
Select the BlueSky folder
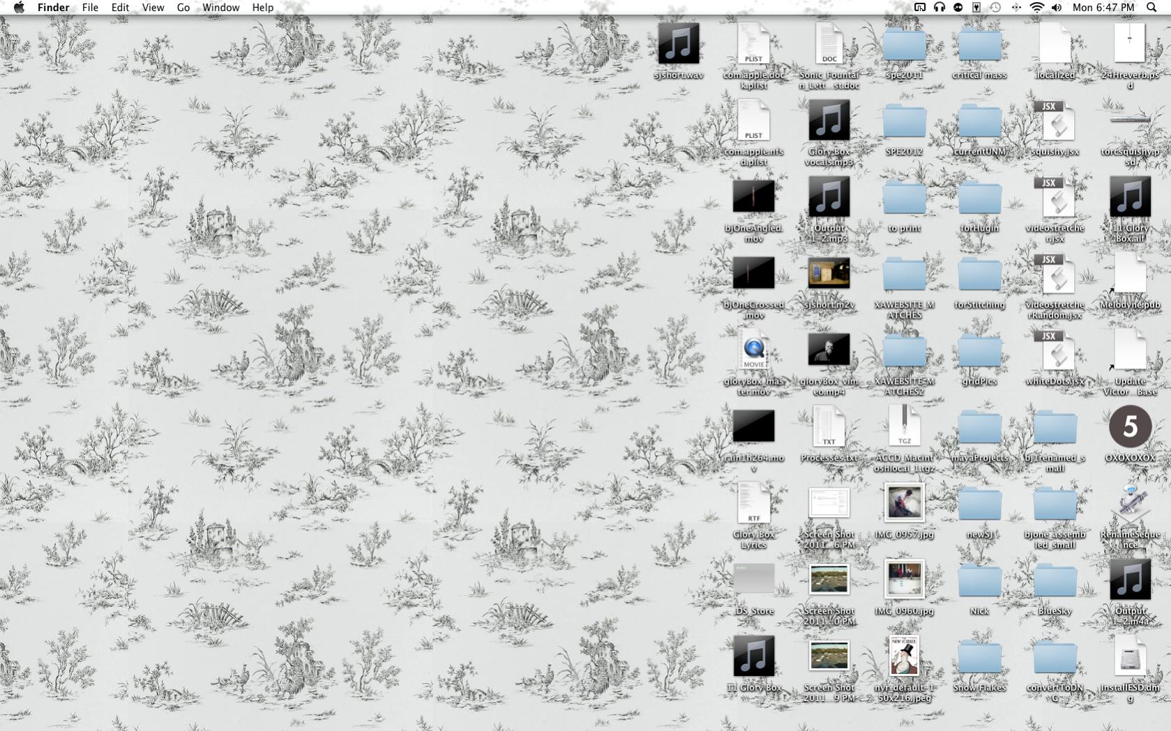pyautogui.click(x=1055, y=582)
